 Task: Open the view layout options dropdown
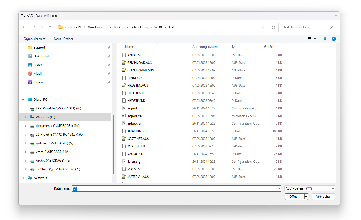click(x=315, y=39)
